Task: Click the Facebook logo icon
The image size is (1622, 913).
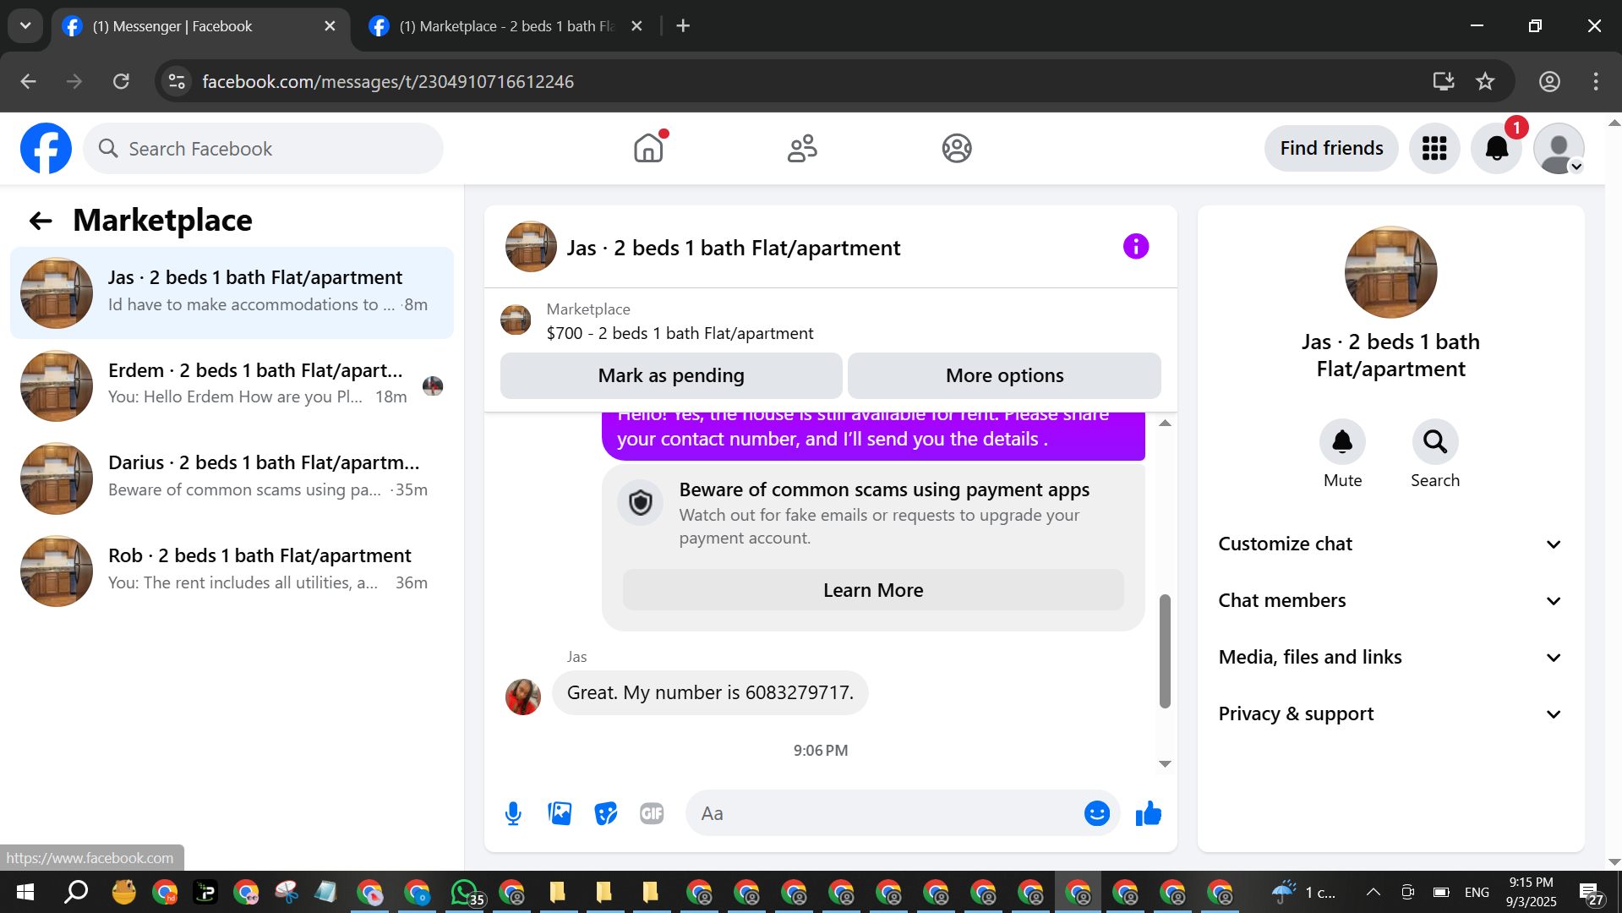Action: pos(46,149)
